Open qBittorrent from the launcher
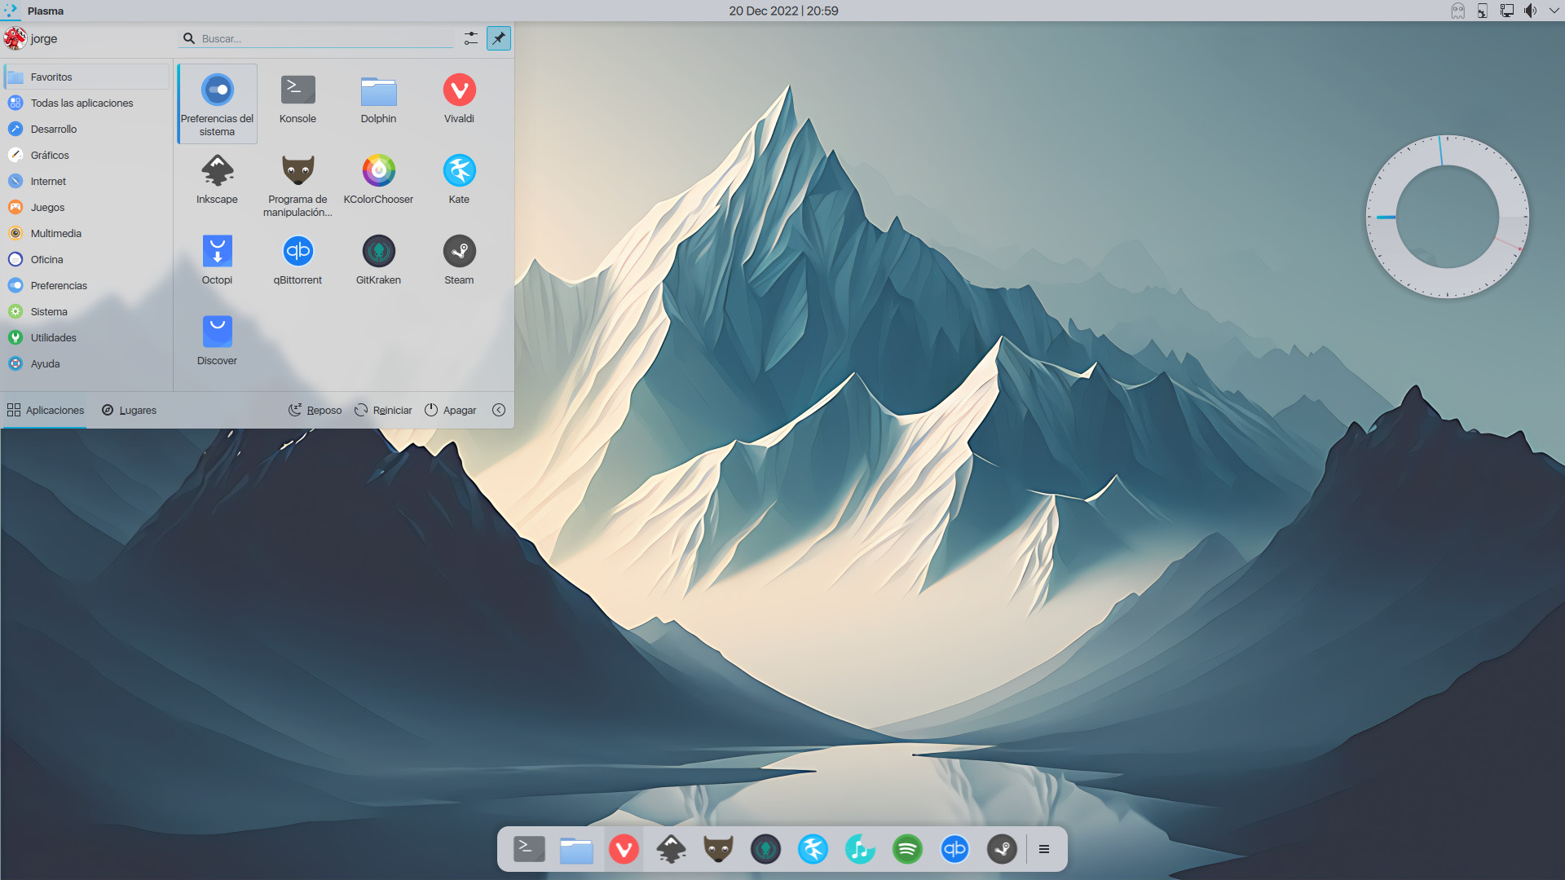1565x880 pixels. tap(298, 257)
